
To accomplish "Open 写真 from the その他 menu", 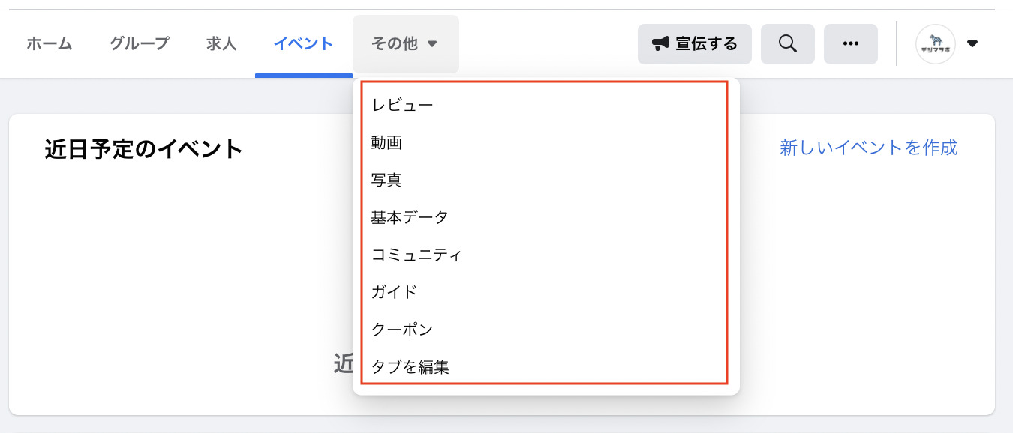I will click(387, 180).
